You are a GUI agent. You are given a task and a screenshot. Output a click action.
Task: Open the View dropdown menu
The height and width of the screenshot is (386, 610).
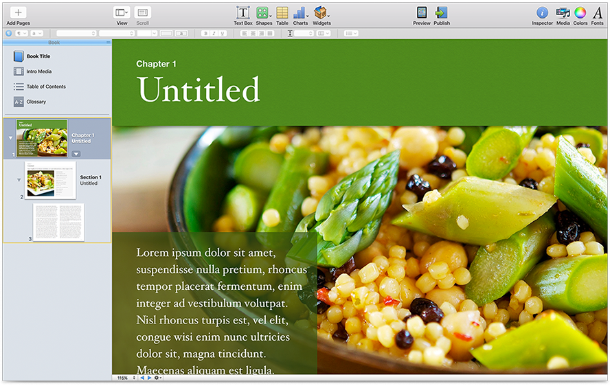click(x=122, y=12)
